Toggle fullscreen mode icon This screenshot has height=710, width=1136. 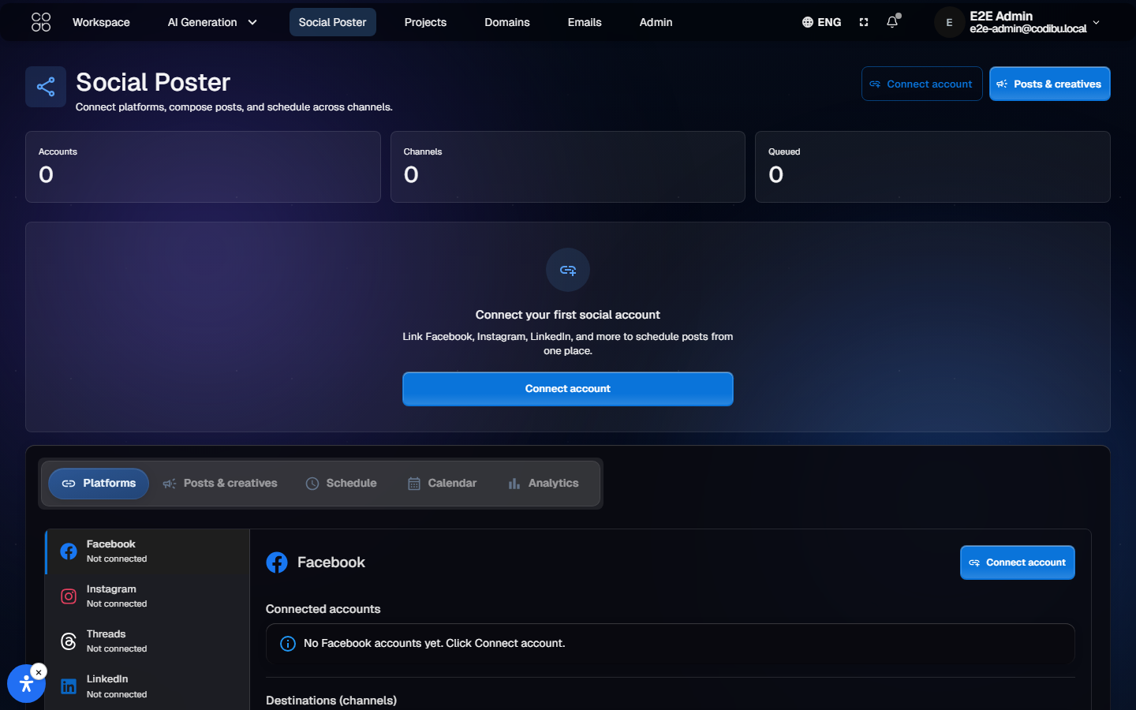(864, 22)
